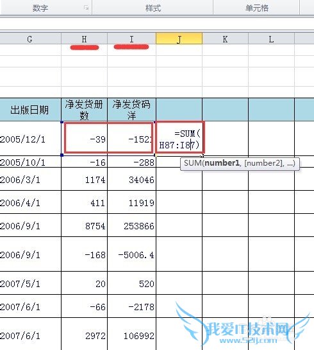
Task: Click the 出版日期 header cell
Action: click(30, 110)
